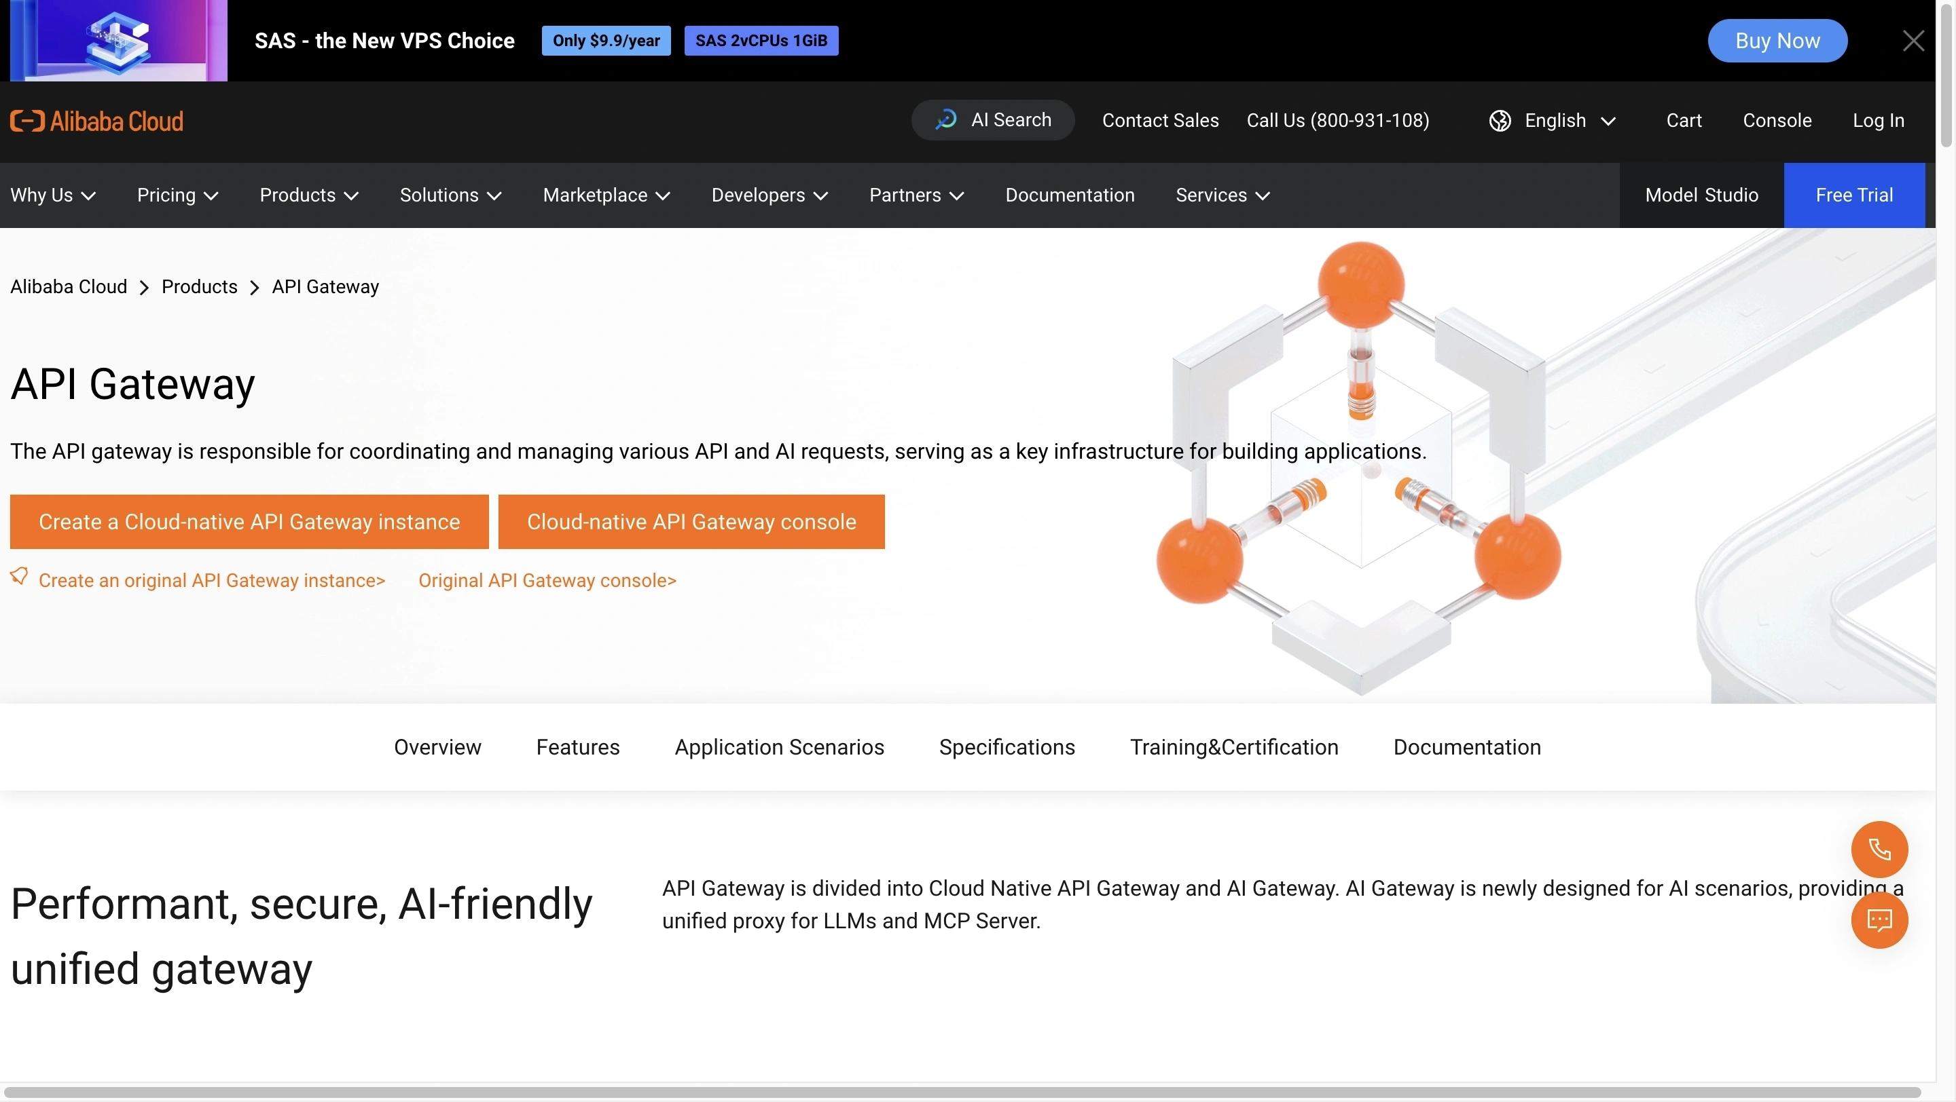Click the floating phone call icon
The image size is (1956, 1102).
[x=1879, y=850]
